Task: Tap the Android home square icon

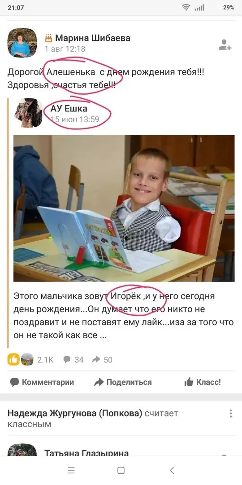Action: 121,471
